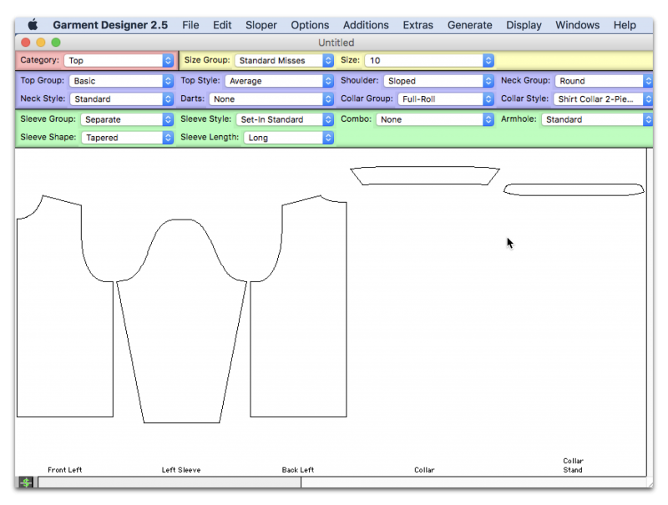
Task: Open the Size Group dropdown
Action: coord(284,60)
